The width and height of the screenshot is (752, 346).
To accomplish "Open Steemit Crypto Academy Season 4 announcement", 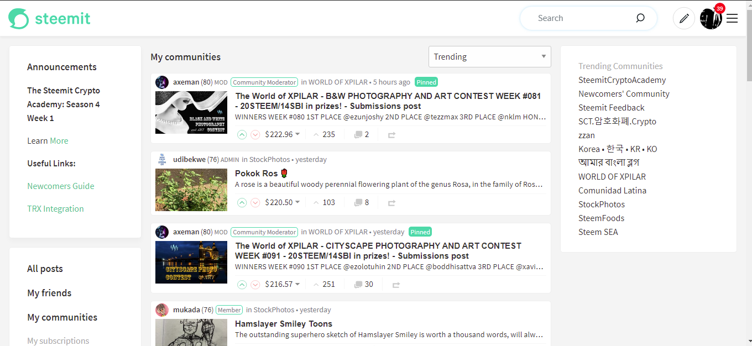I will tap(64, 104).
